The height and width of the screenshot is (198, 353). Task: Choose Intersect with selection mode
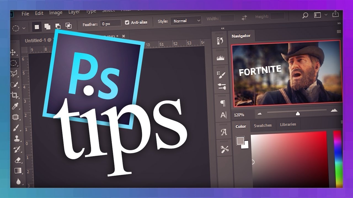pyautogui.click(x=68, y=26)
